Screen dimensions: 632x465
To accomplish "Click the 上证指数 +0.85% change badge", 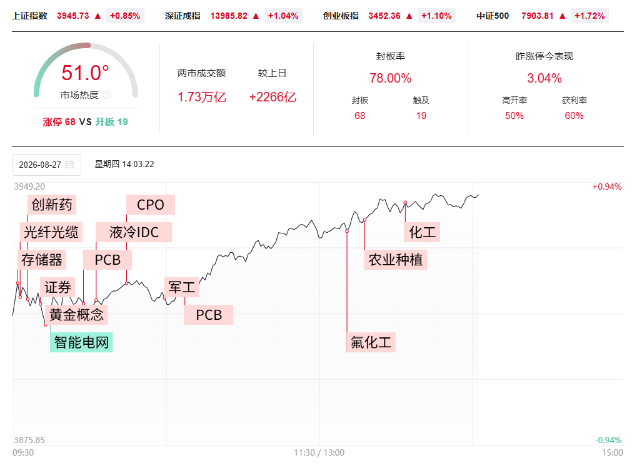I will [125, 16].
